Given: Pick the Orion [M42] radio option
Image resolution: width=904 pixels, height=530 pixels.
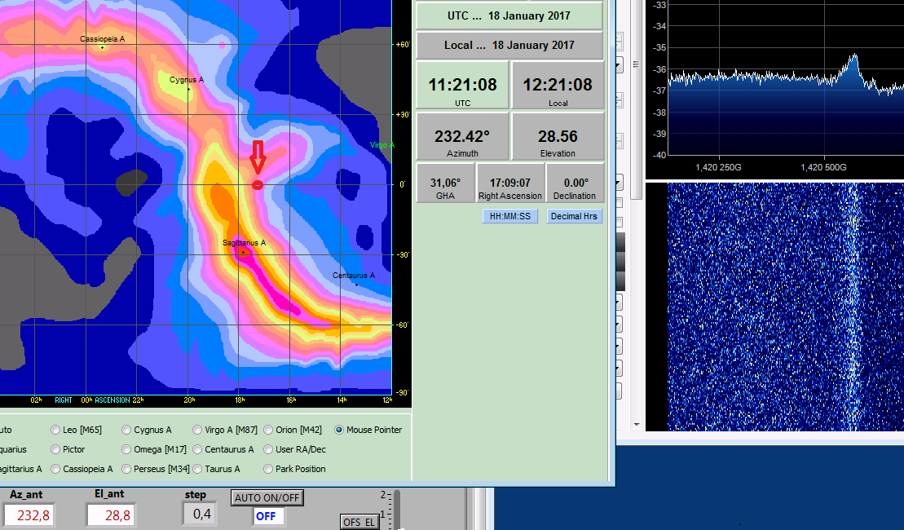Looking at the screenshot, I should point(269,430).
